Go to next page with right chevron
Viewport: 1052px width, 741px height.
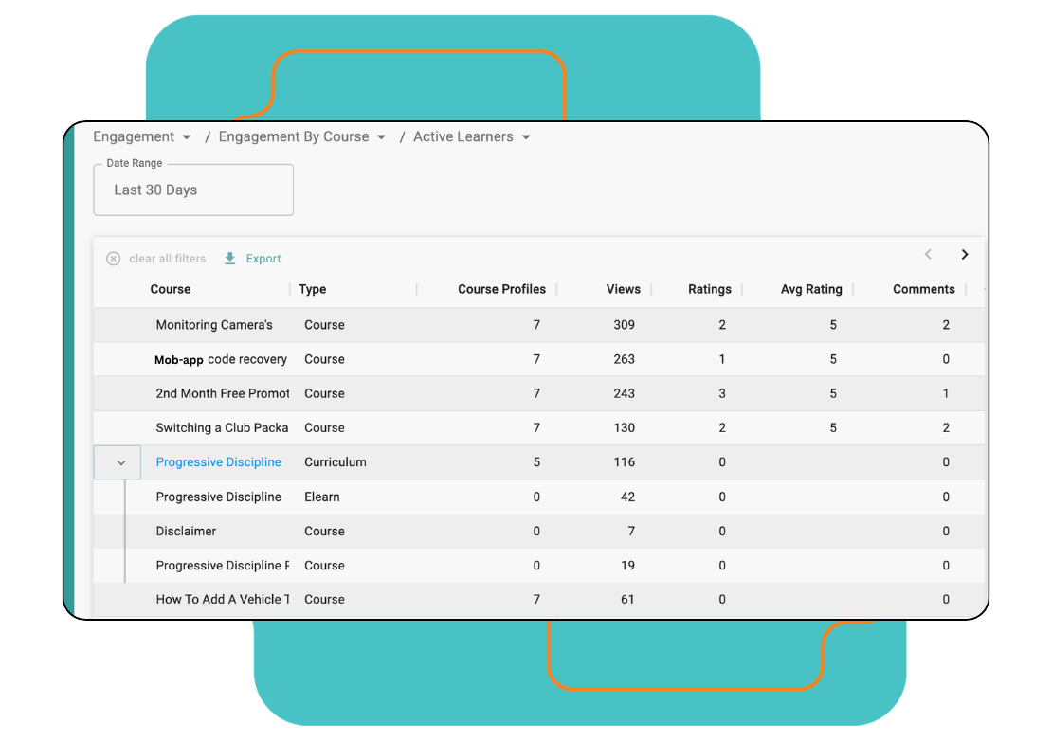pos(965,255)
